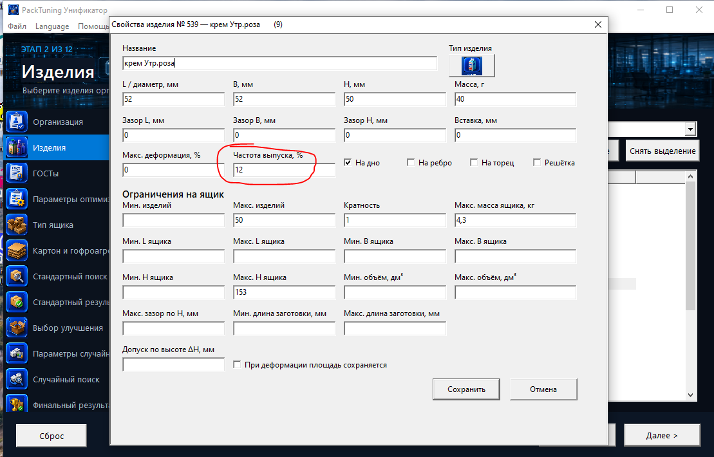Expand the dropdown arrow in the main window
Screen dimensions: 714x457
690,129
